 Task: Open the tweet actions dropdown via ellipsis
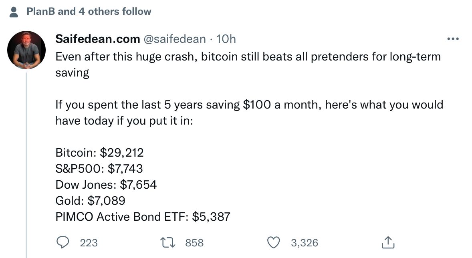click(x=453, y=38)
